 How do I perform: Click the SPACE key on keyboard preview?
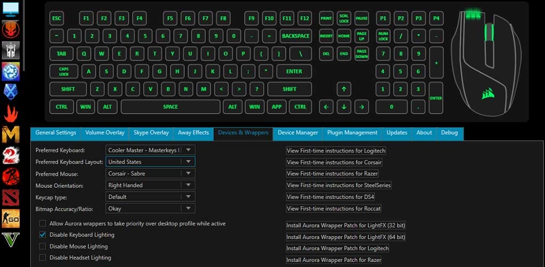tap(170, 107)
